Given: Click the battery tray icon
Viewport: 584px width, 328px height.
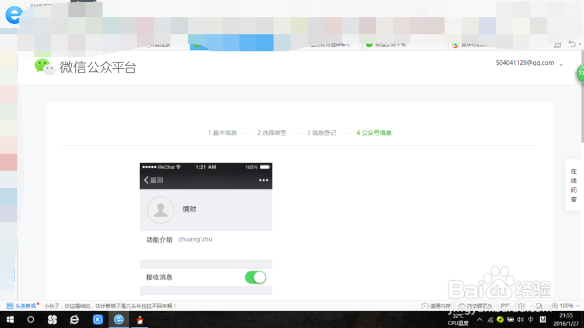Looking at the screenshot, I should [510, 319].
